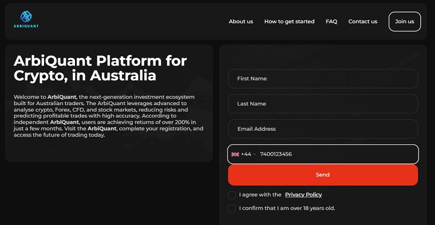Open the FAQ navigation link
Screen dimensions: 435x225
(x=332, y=22)
